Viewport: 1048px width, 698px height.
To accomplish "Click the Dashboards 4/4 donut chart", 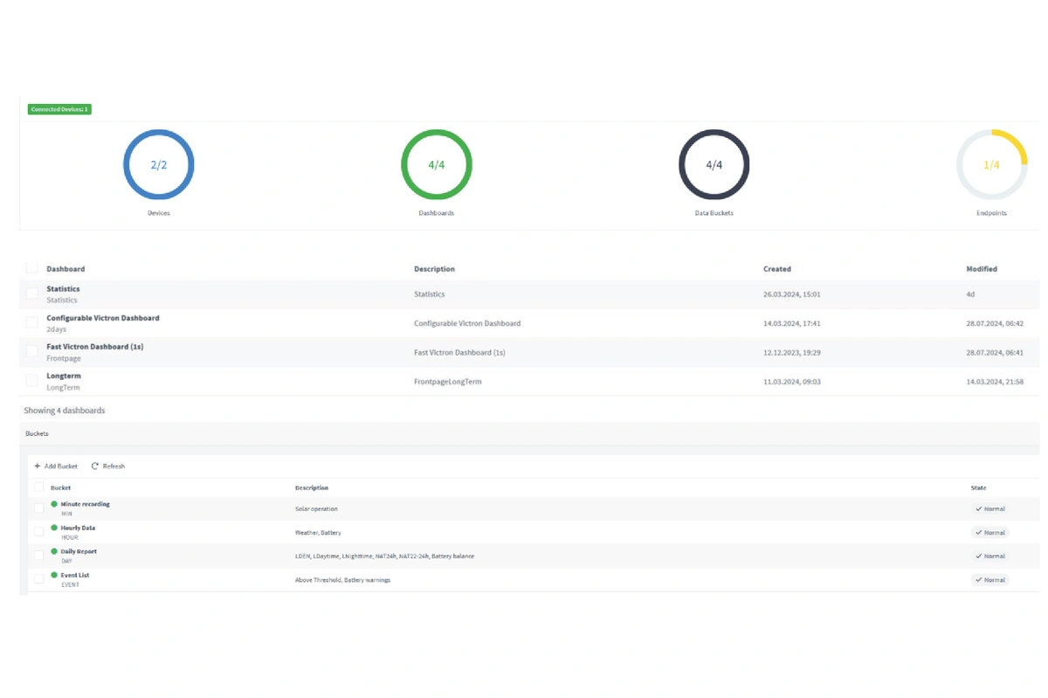I will [x=436, y=164].
